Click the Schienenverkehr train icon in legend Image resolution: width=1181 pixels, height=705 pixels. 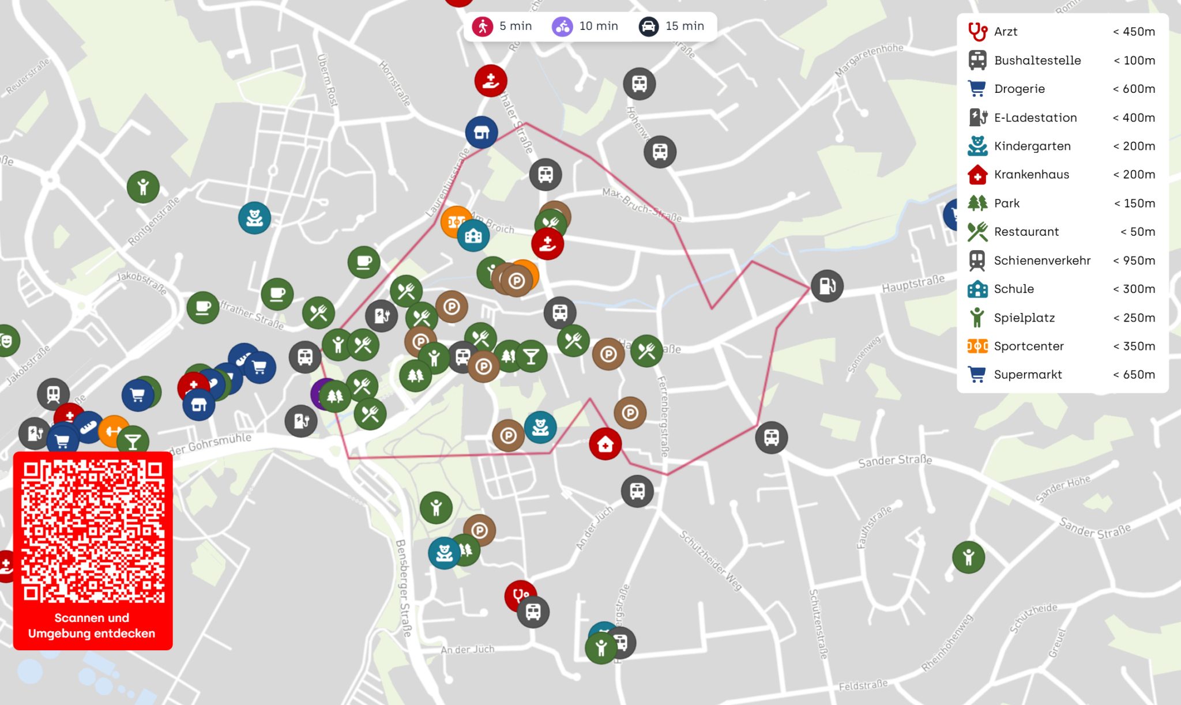click(977, 261)
